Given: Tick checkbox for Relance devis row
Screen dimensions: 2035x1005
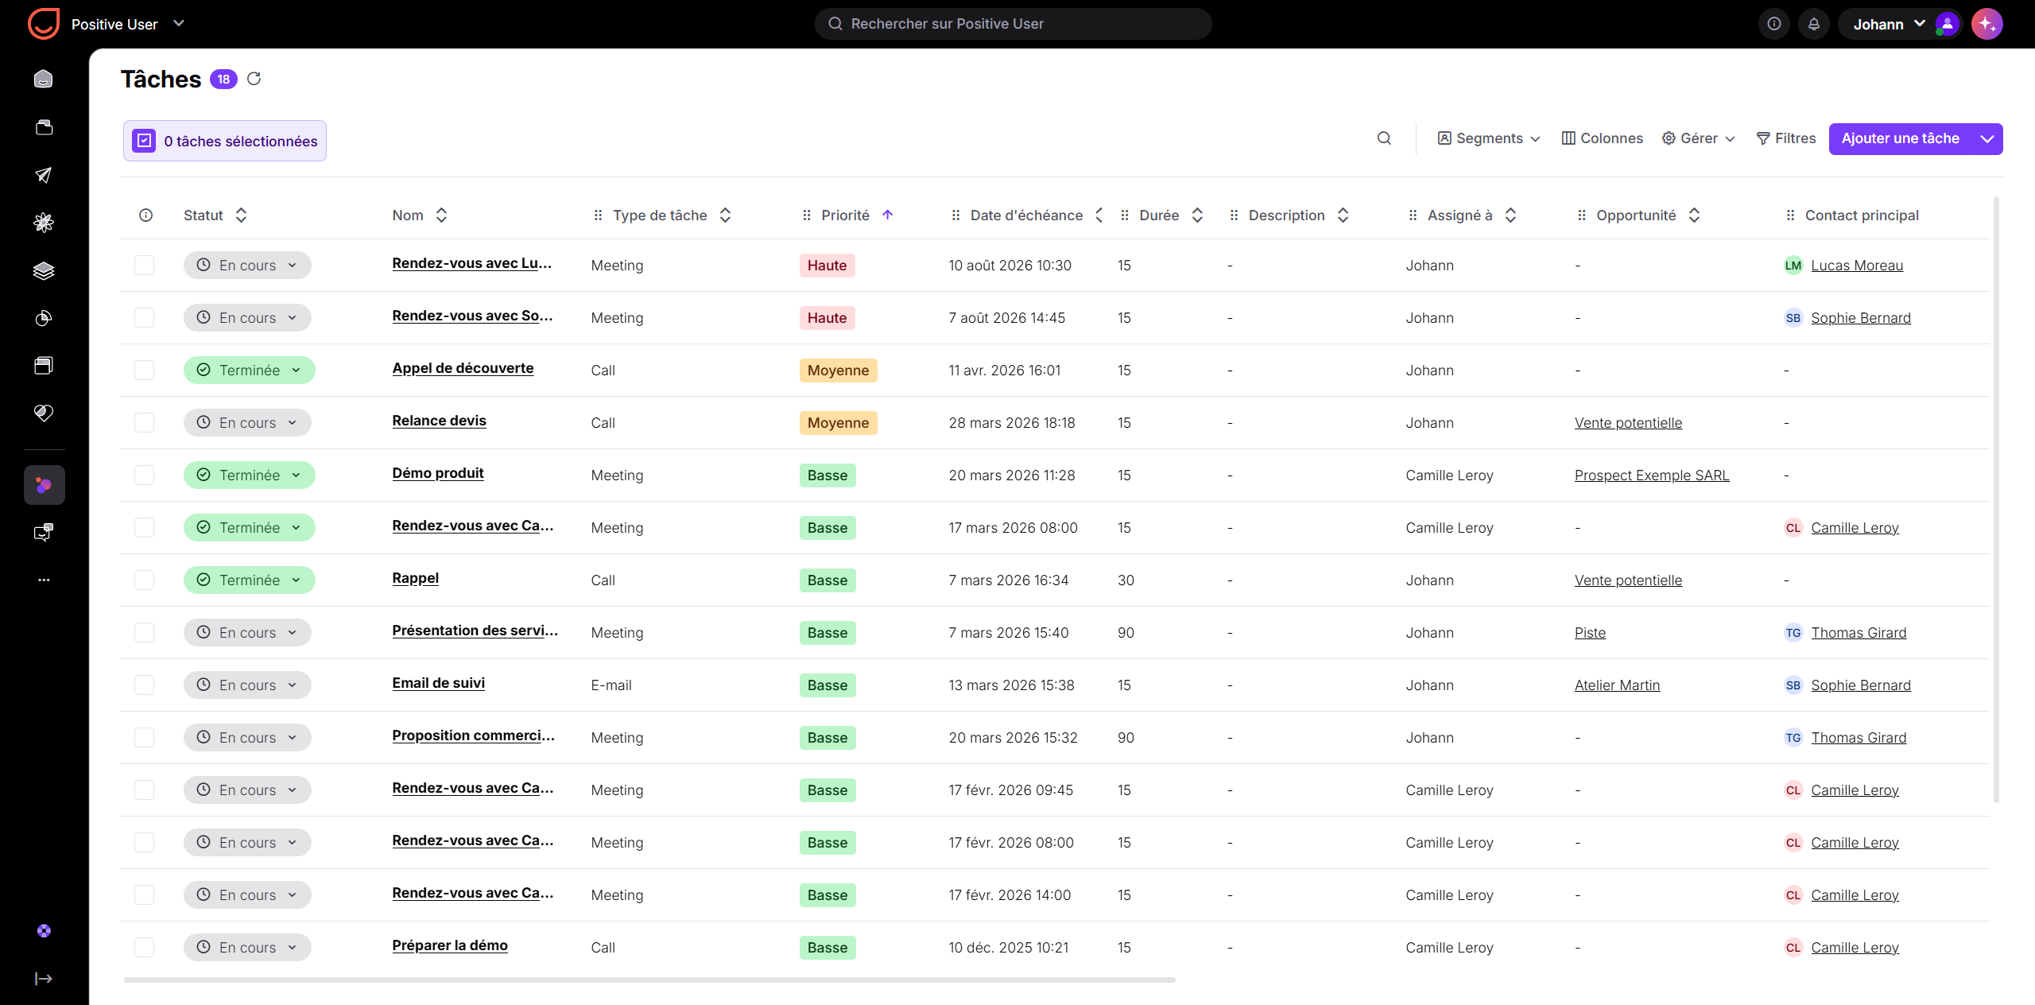Looking at the screenshot, I should point(144,422).
